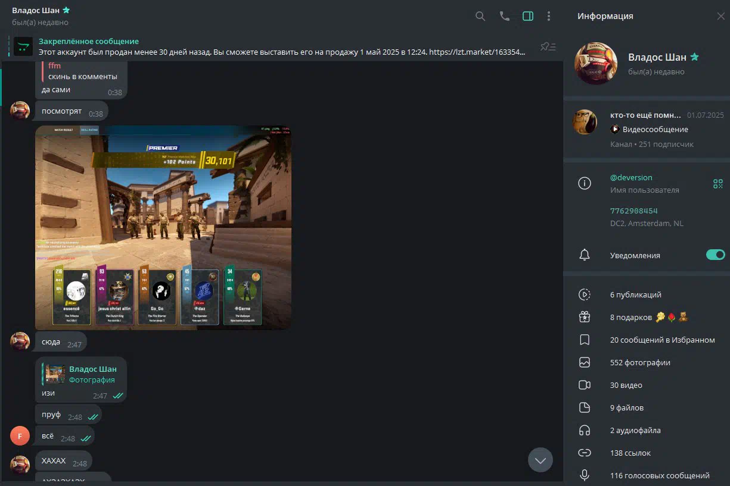Click the info circle icon beside username
730x486 pixels.
click(585, 183)
